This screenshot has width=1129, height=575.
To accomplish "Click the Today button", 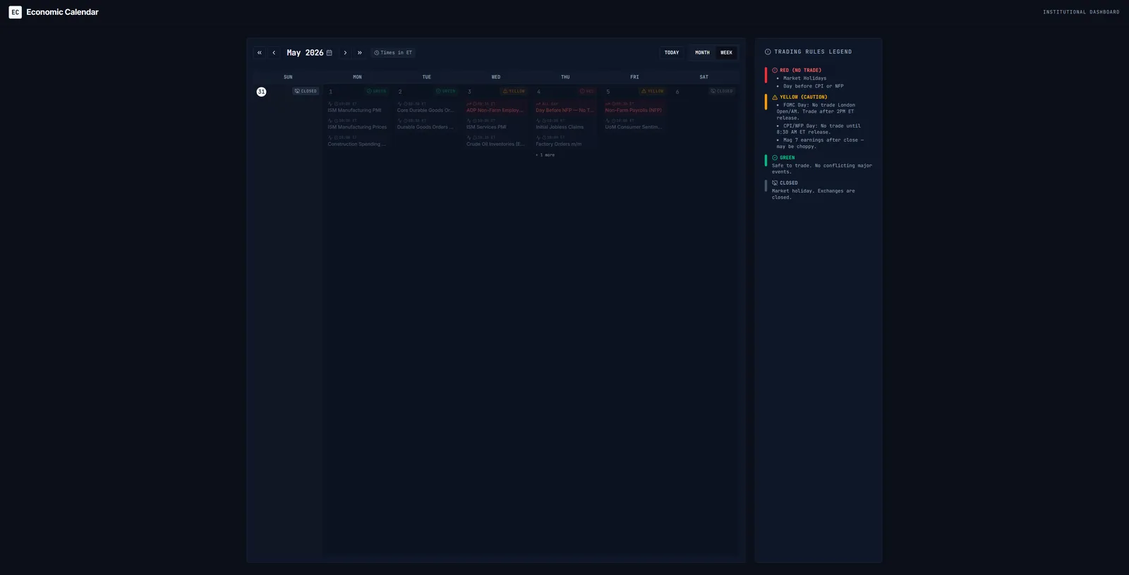I will pos(672,53).
